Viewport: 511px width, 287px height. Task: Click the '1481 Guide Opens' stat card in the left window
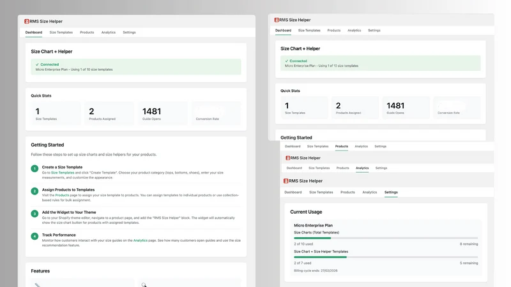pos(163,114)
